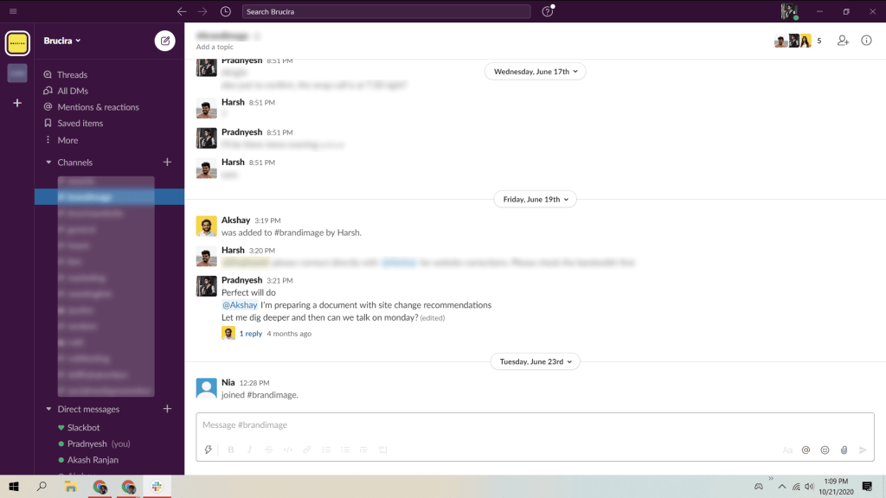Click the 3:21 PM timestamp on Pradnyesh's message
Image resolution: width=886 pixels, height=498 pixels.
279,281
